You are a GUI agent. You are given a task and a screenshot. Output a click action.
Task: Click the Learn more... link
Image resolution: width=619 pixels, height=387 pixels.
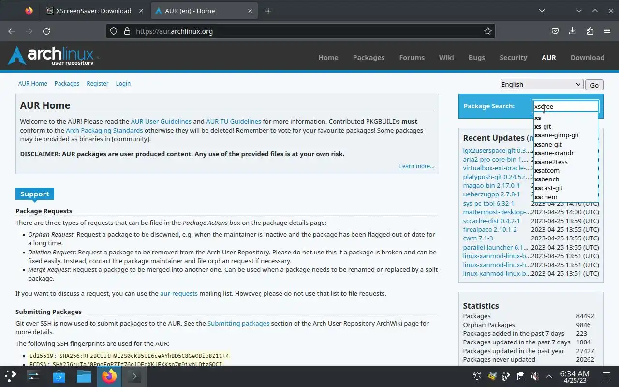point(417,166)
